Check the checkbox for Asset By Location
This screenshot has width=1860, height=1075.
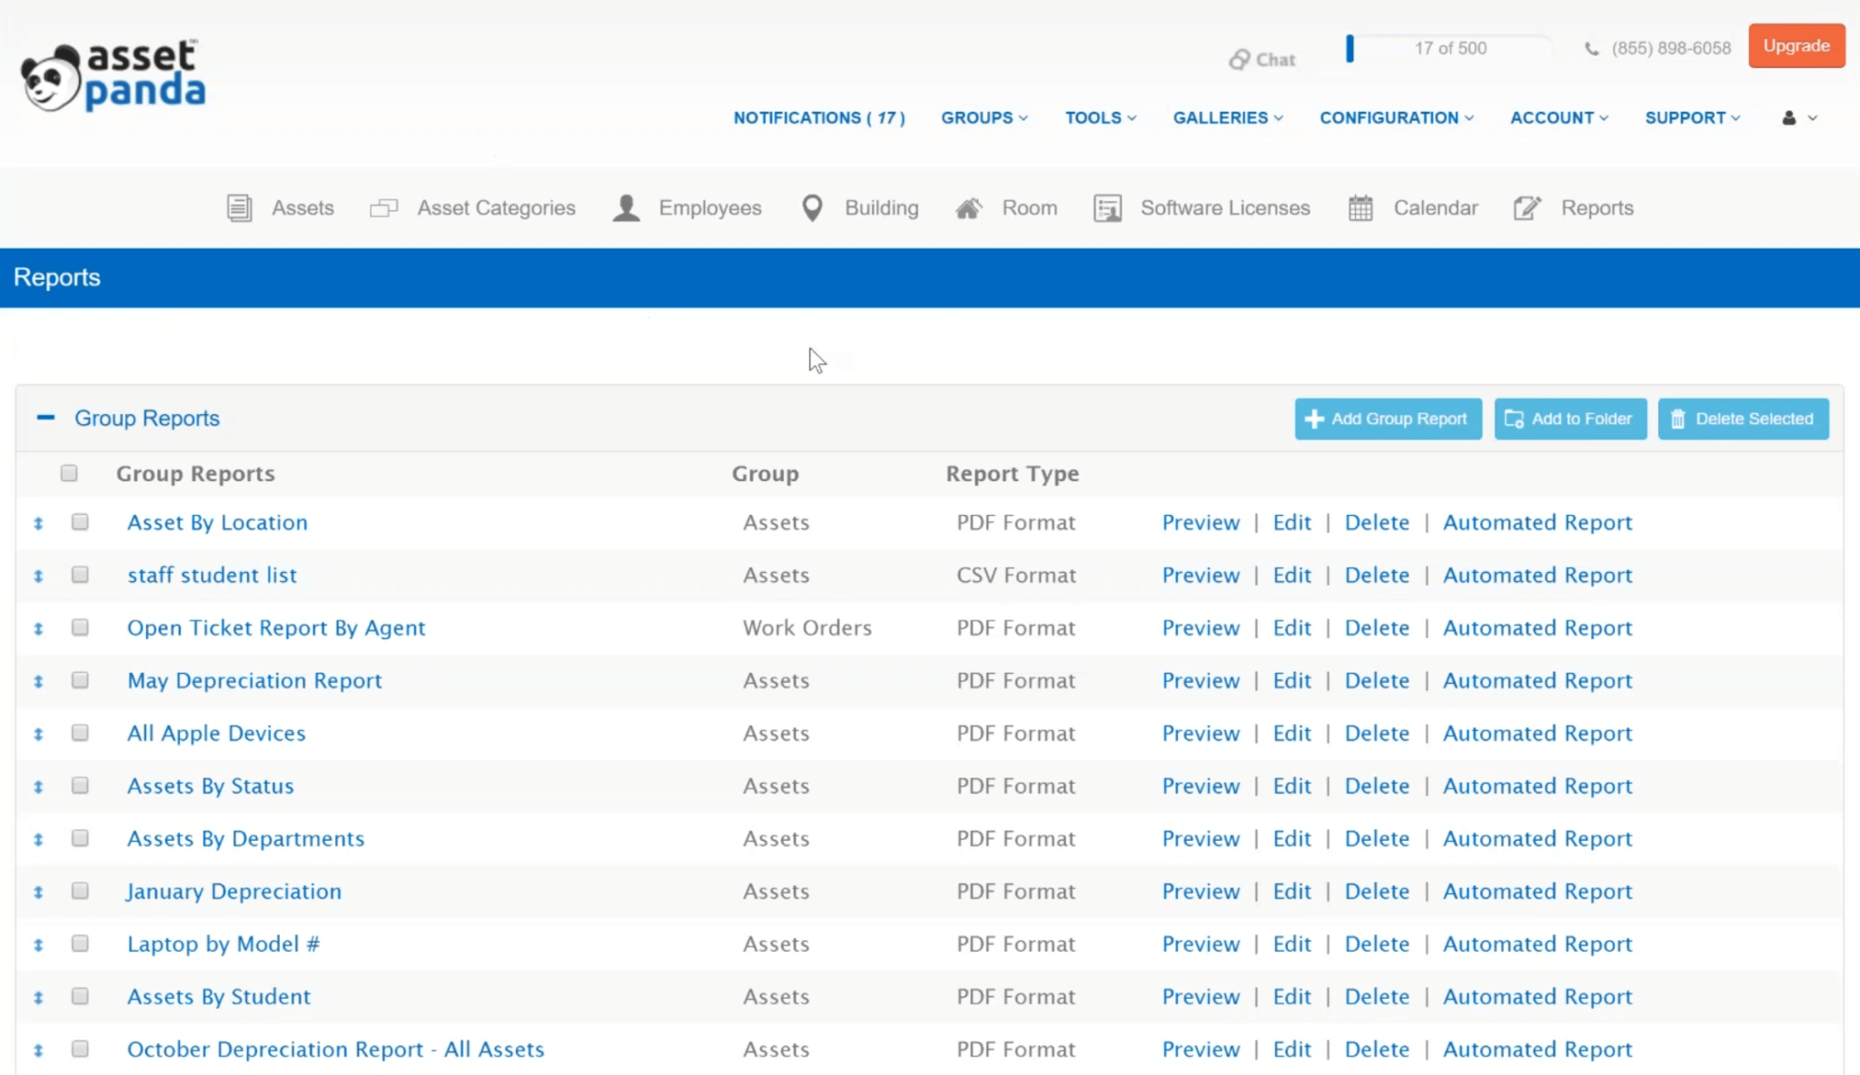pos(80,522)
